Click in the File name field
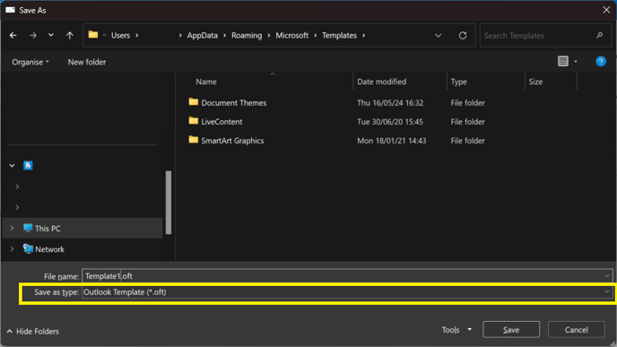617x347 pixels. [347, 276]
